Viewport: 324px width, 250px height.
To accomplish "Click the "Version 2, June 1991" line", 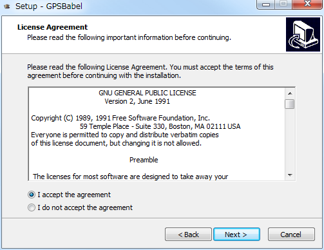I will pyautogui.click(x=137, y=101).
